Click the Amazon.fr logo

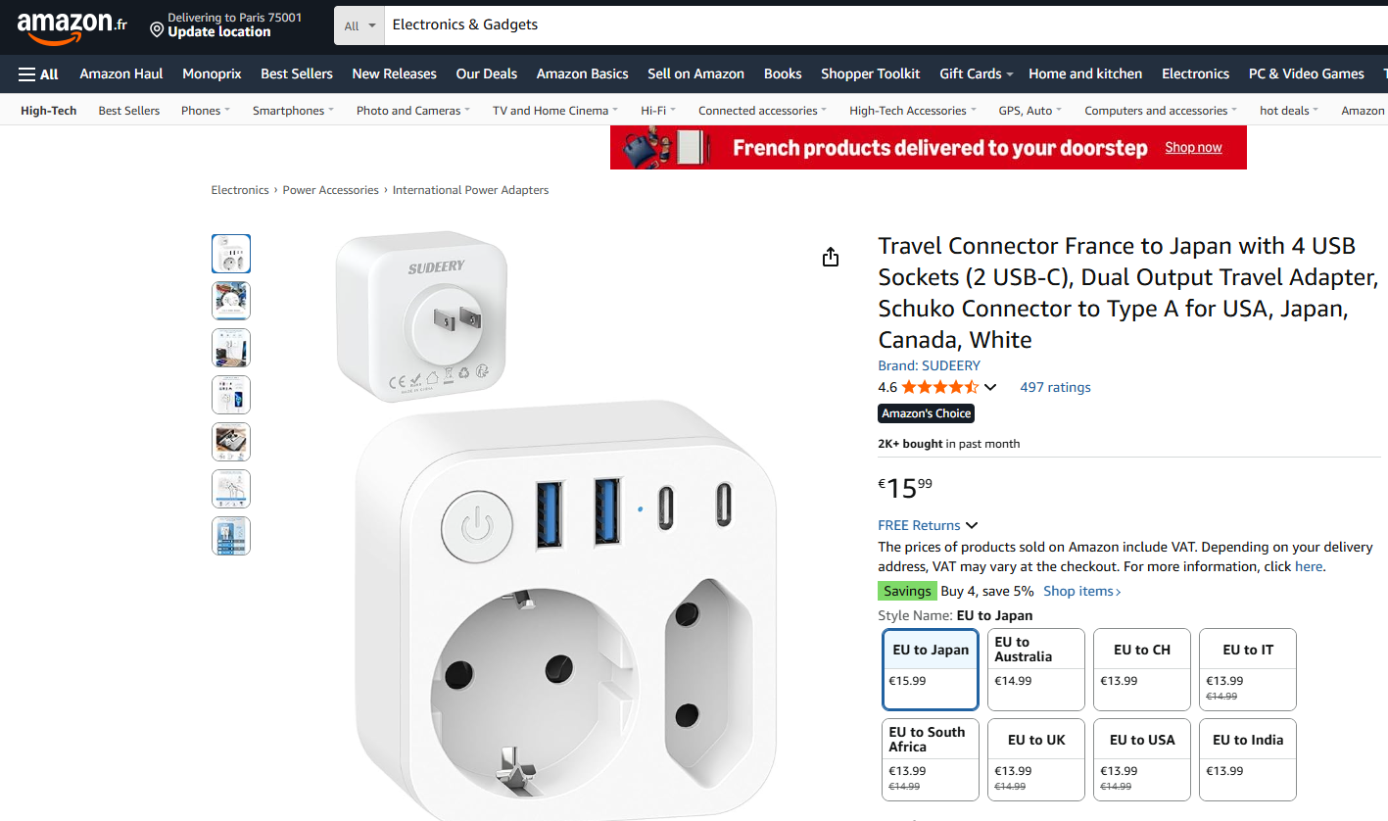(x=72, y=26)
